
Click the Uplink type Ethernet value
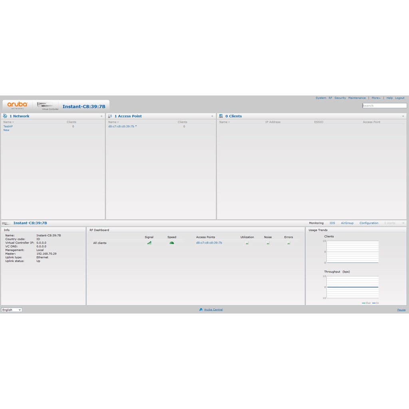coord(42,257)
